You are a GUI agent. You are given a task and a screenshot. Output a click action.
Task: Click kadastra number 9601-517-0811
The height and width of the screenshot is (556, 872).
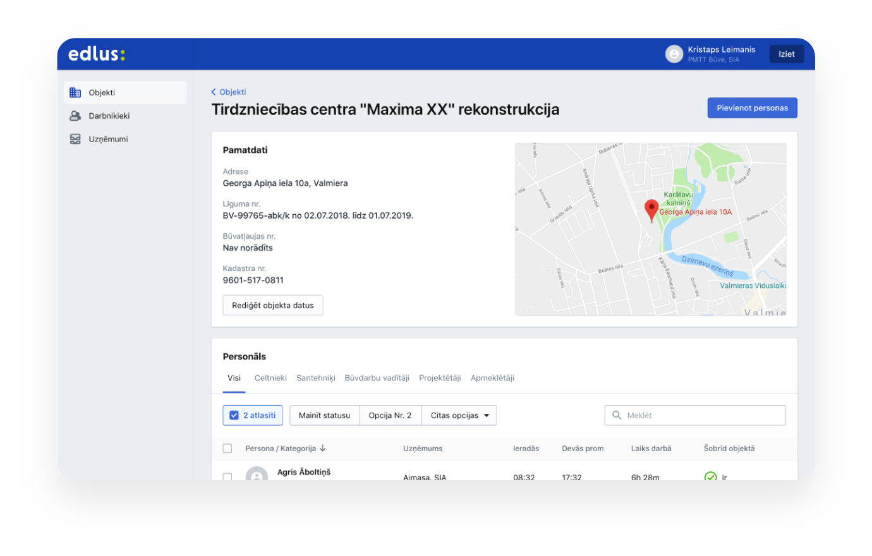click(253, 280)
